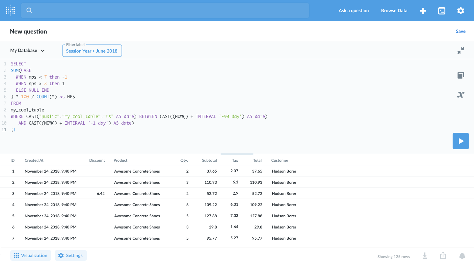Collapse the SQL editor with the arrows icon
This screenshot has height=263, width=474.
pyautogui.click(x=461, y=50)
